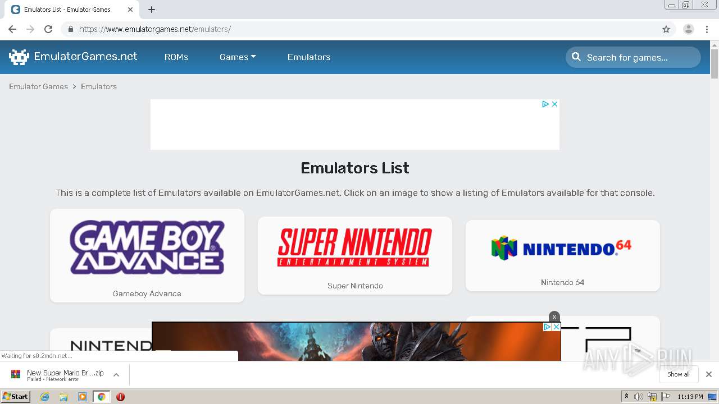Image resolution: width=719 pixels, height=404 pixels.
Task: Focus the Search for games field
Action: [633, 57]
